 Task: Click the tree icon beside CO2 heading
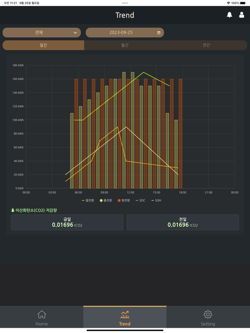pyautogui.click(x=13, y=210)
